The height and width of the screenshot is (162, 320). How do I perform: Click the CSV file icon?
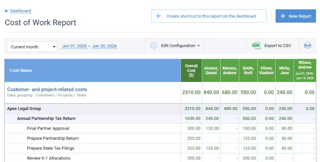tap(256, 46)
